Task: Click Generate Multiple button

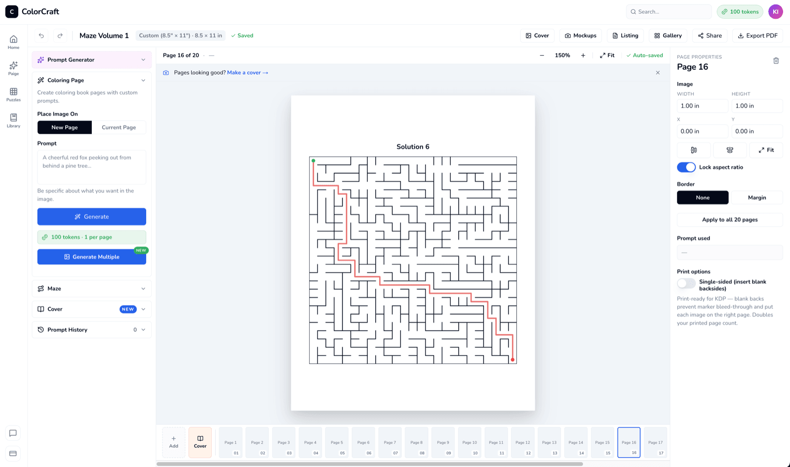Action: point(92,257)
